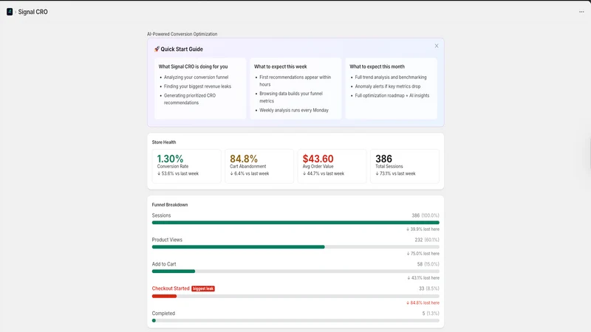Screen dimensions: 591x332
Task: Click the Sessions count '386 (100.0%)'
Action: [426, 215]
